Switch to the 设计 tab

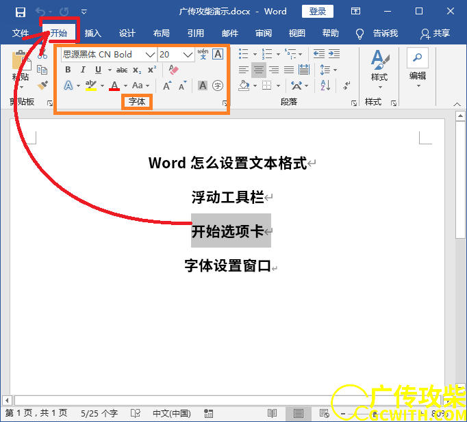pos(127,33)
